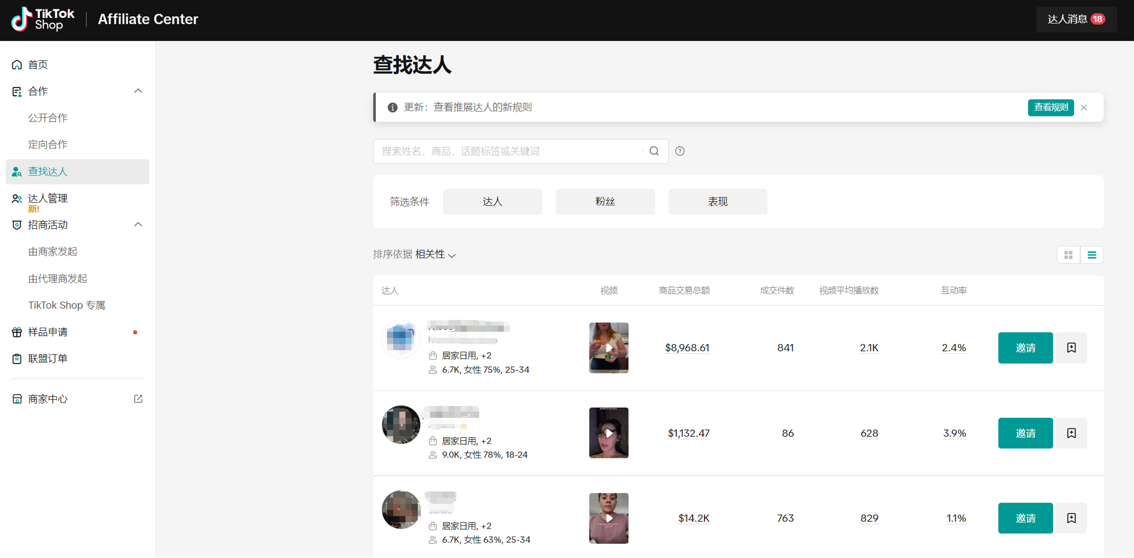The image size is (1134, 558).
Task: Click the 查看规则 button
Action: tap(1050, 107)
